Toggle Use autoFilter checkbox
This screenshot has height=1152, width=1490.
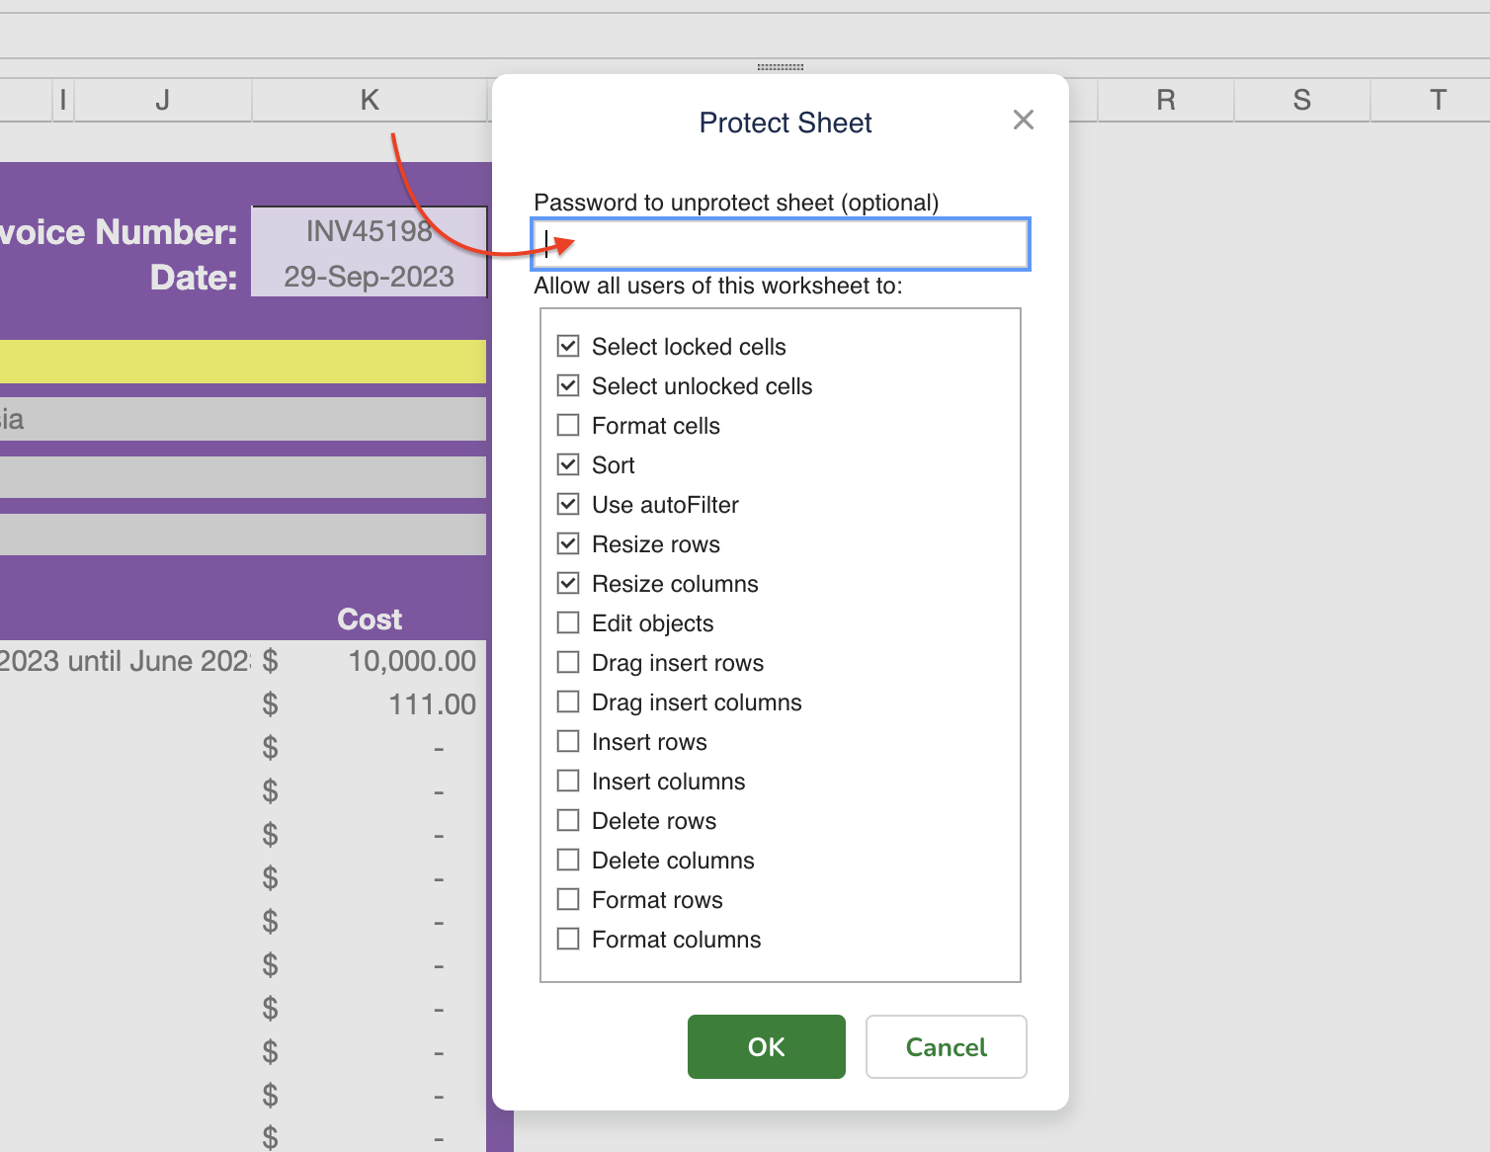pos(568,505)
